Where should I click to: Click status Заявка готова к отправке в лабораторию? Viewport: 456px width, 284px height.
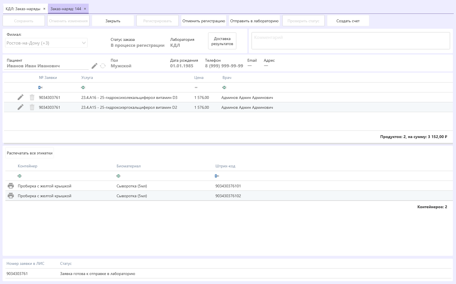pos(97,274)
